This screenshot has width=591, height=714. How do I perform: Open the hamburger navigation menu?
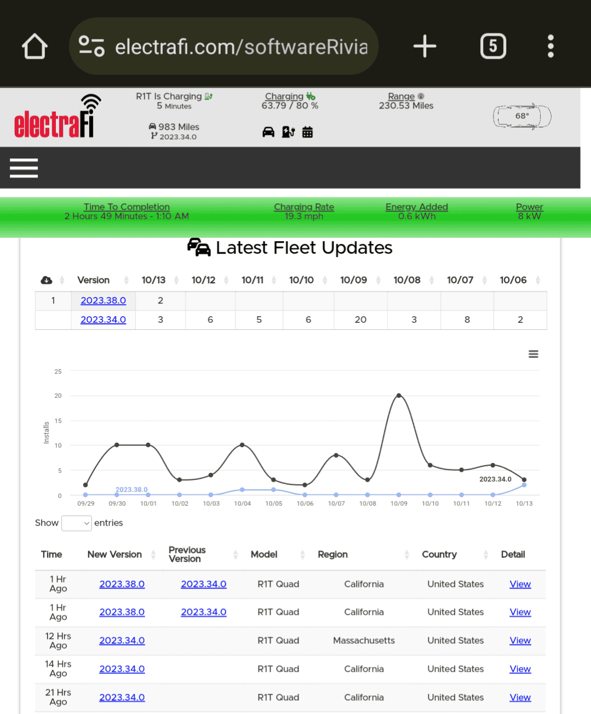pyautogui.click(x=24, y=168)
